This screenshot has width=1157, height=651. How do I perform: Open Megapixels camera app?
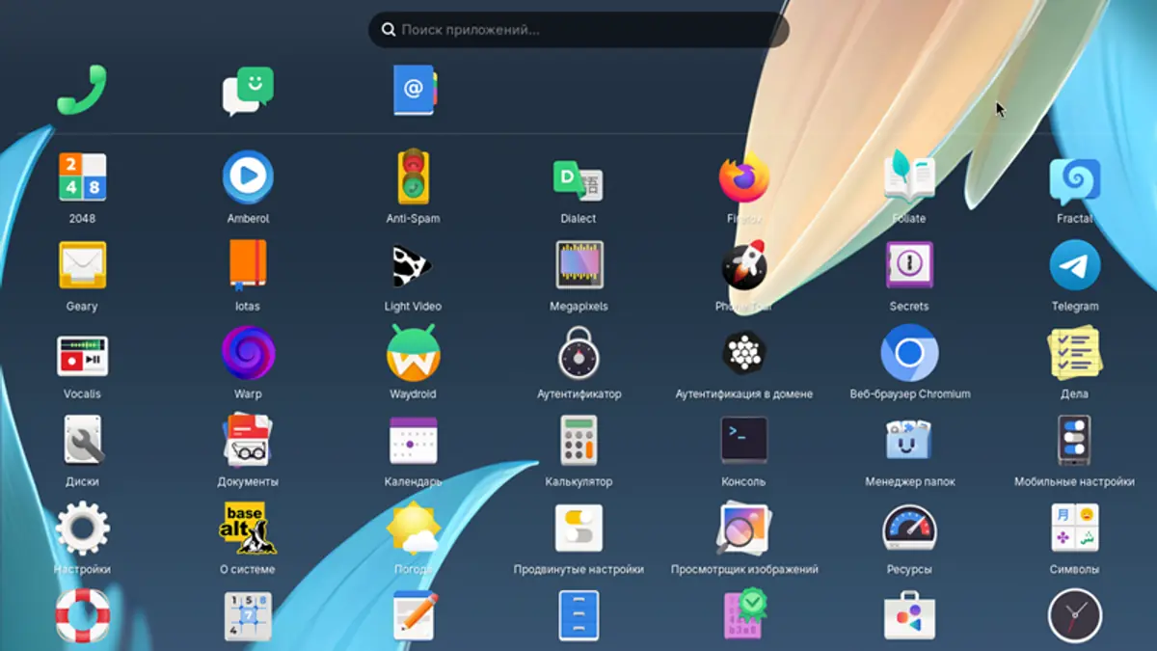(x=578, y=266)
